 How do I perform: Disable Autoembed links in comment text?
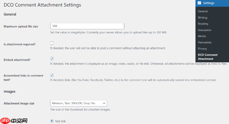coord(52,75)
